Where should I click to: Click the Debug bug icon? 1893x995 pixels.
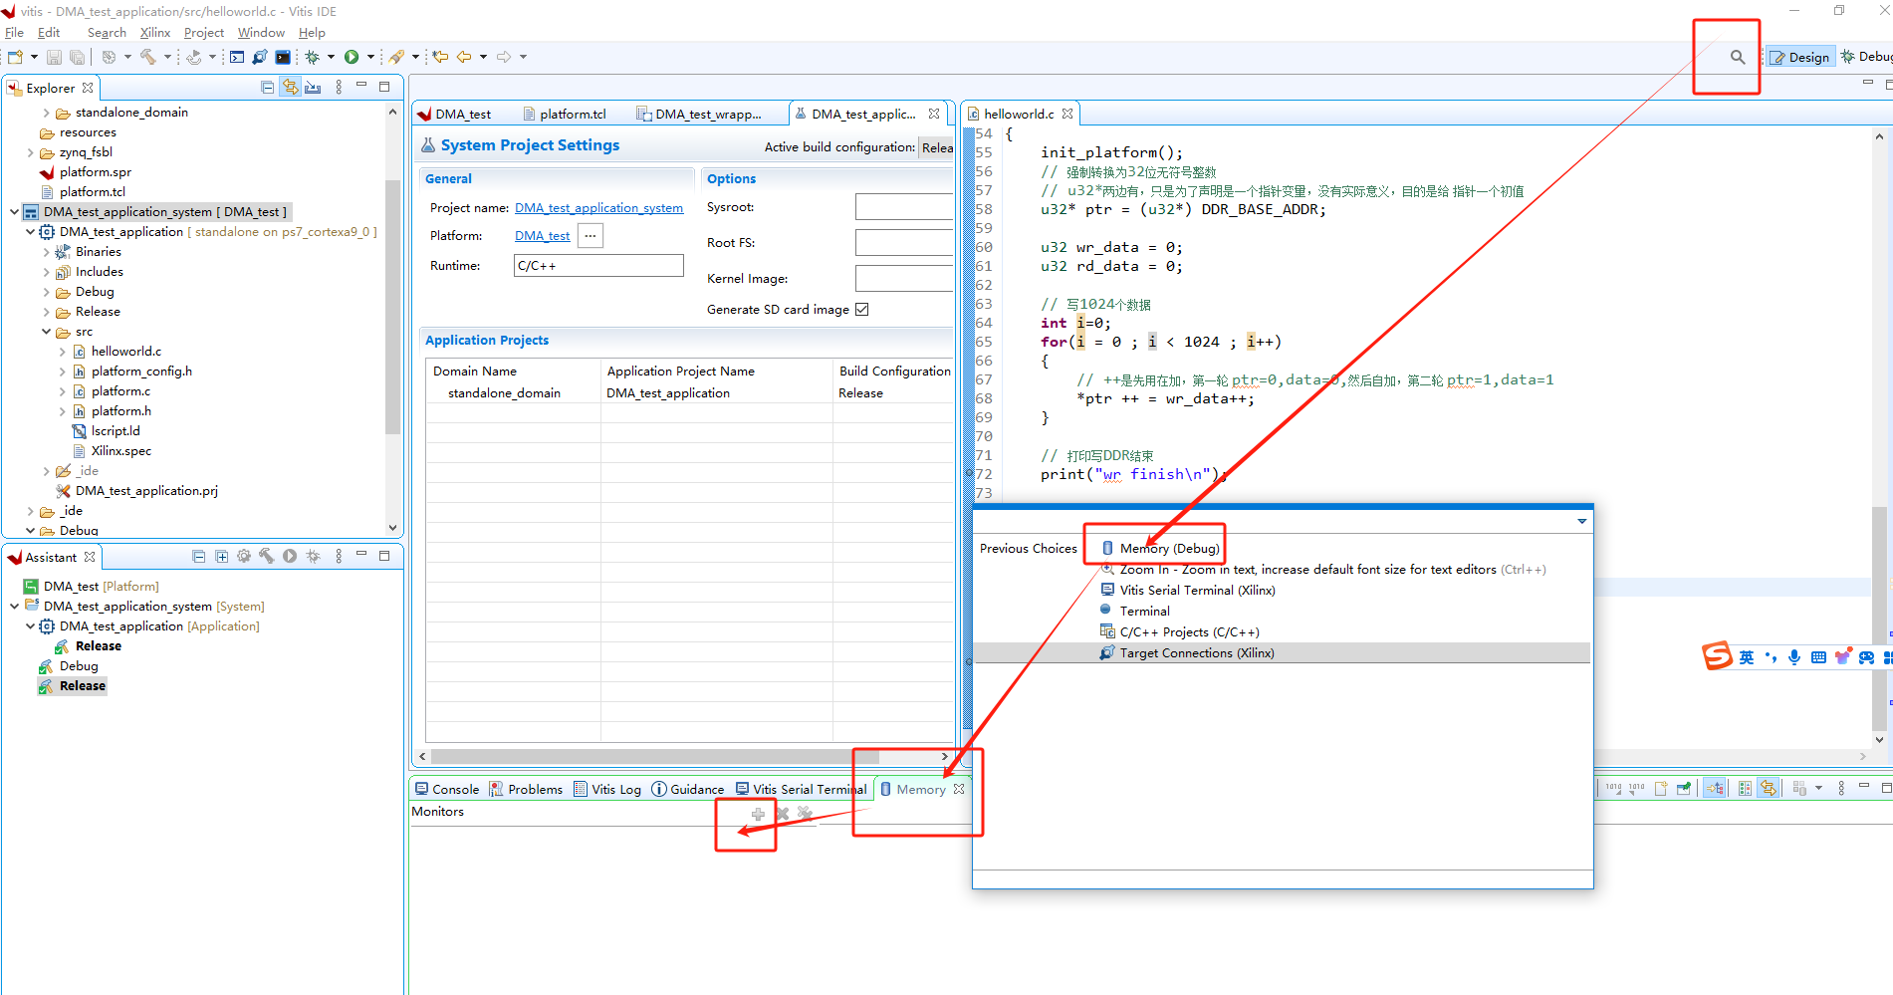pos(313,57)
